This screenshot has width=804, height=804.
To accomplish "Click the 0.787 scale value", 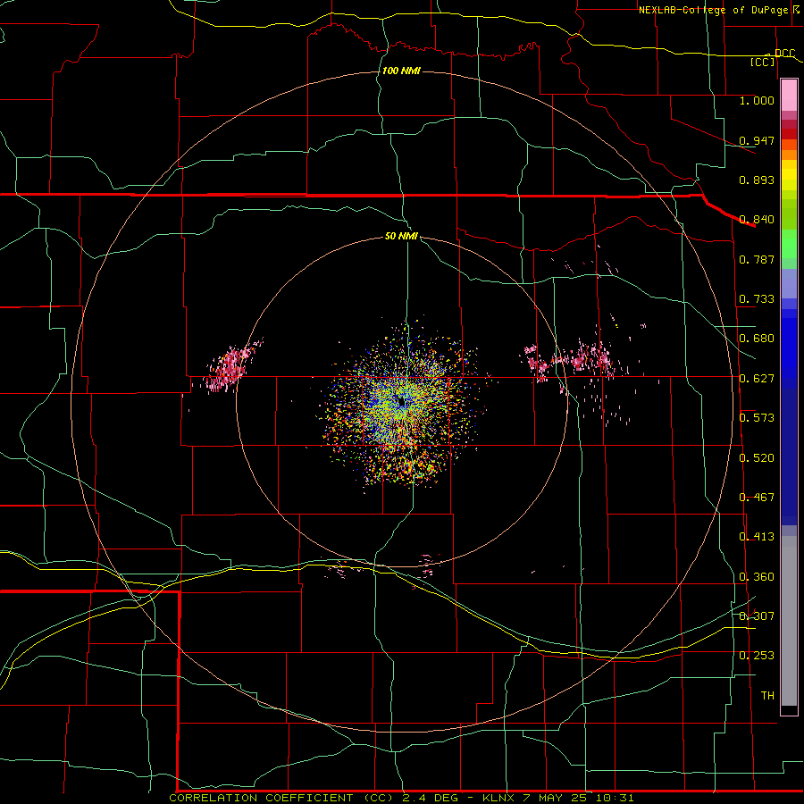I will (x=757, y=259).
